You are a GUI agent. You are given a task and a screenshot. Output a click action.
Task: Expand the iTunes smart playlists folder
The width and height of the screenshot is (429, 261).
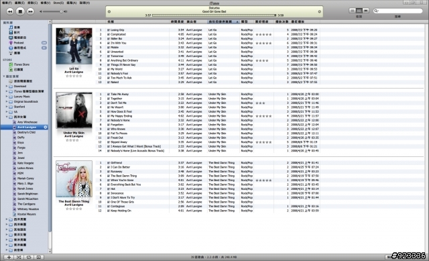pyautogui.click(x=7, y=91)
